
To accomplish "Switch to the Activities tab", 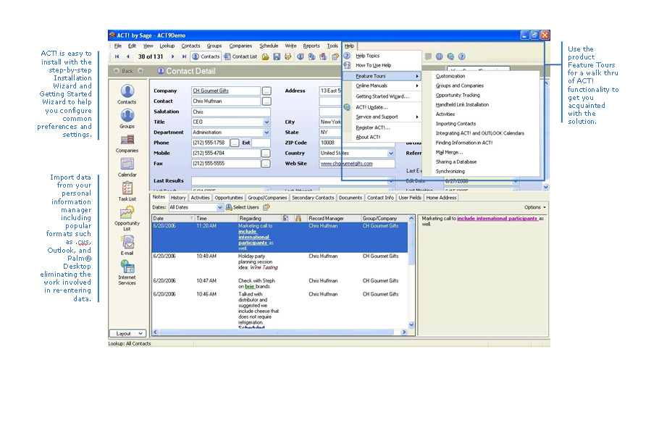I will (x=200, y=198).
